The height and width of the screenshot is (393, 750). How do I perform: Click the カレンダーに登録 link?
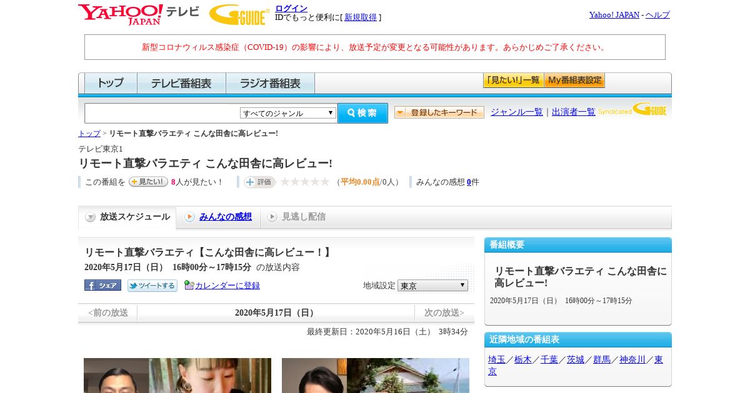[x=227, y=285]
